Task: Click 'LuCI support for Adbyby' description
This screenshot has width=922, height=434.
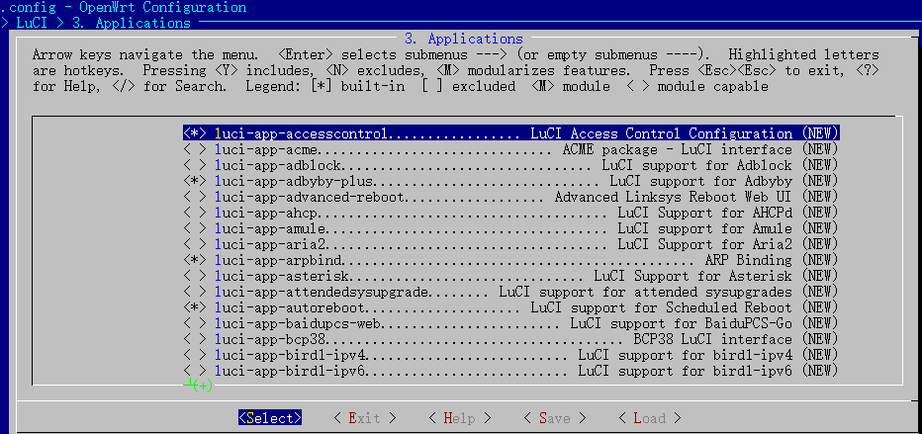Action: (x=701, y=181)
